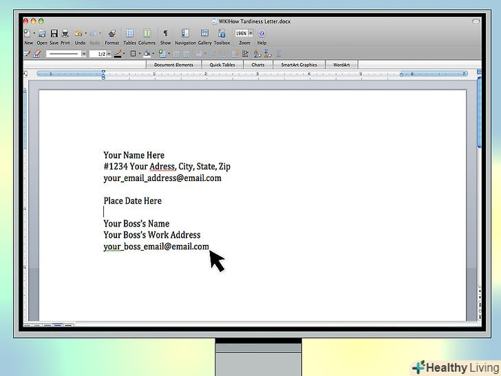Click the tab stop selector beside ruler
Image resolution: width=501 pixels, height=376 pixels.
click(x=25, y=74)
